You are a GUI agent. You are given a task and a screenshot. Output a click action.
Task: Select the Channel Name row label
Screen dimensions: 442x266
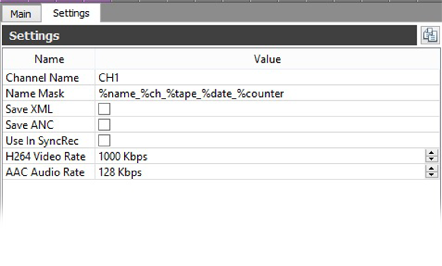42,78
